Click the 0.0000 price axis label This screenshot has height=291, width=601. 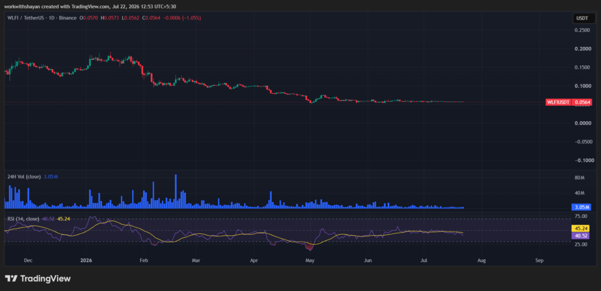582,123
